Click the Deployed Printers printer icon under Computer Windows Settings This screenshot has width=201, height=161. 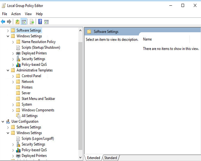(x=18, y=53)
